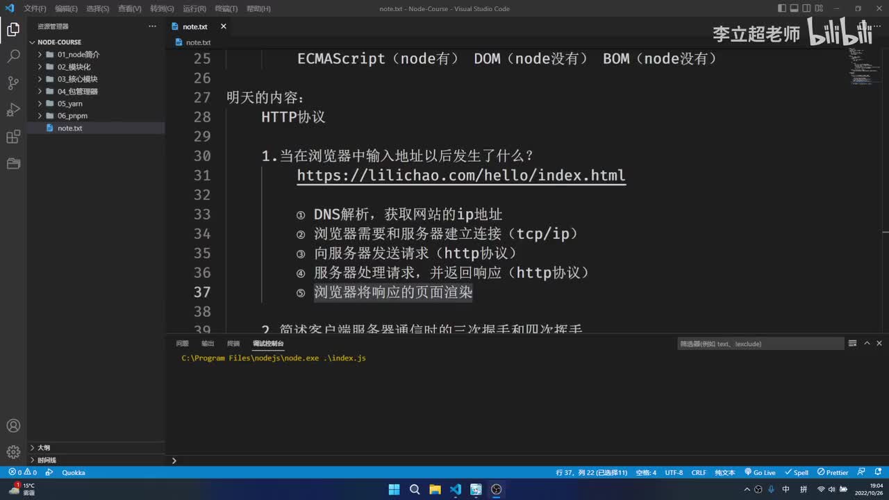Open the Explorer view in activity bar
Screen dimensions: 889x500
13,29
